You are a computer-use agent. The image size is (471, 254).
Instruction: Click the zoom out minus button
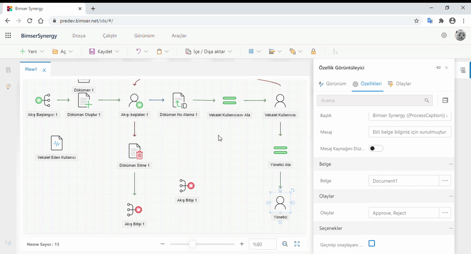[162, 244]
